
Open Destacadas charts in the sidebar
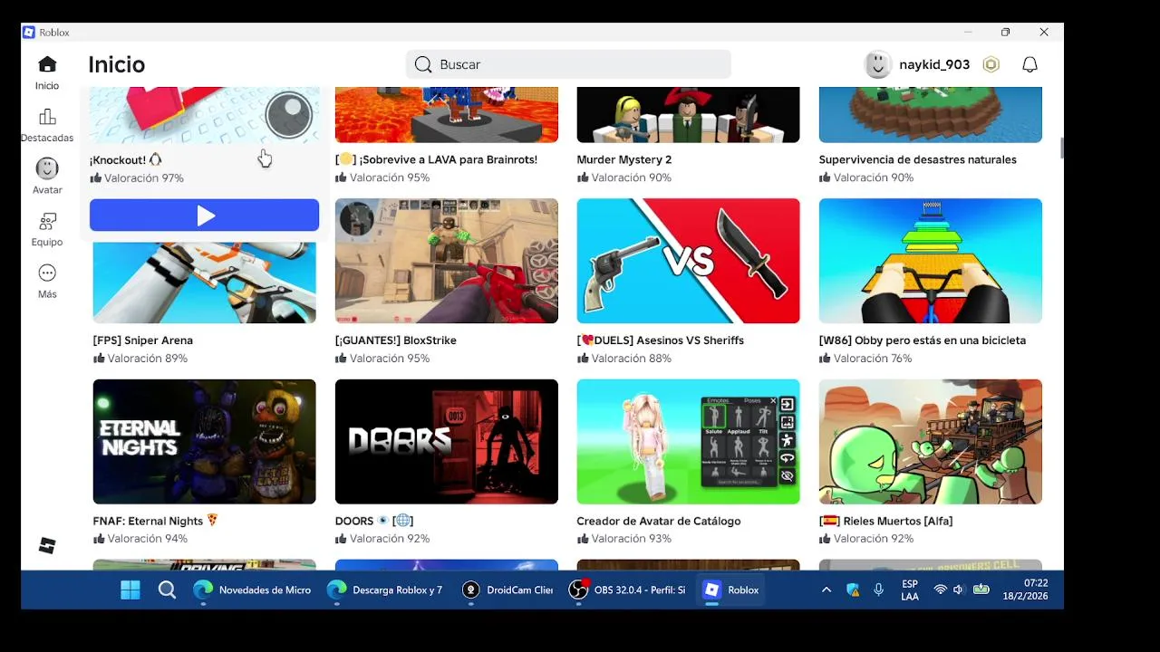(x=47, y=117)
